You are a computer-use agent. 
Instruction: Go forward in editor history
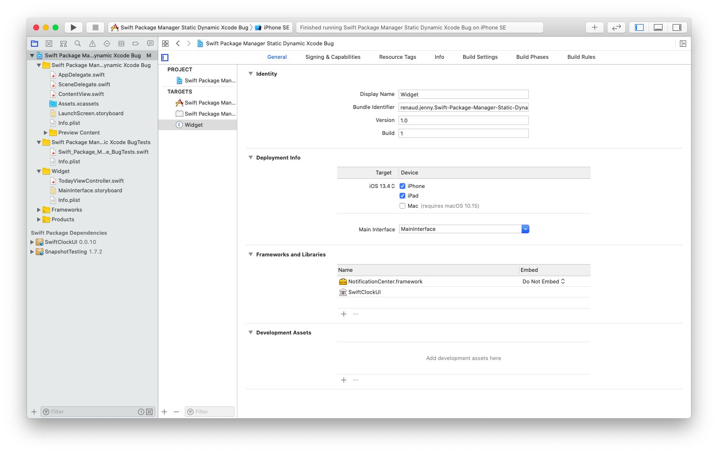[189, 43]
